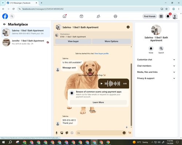Image resolution: width=182 pixels, height=145 pixels.
Task: Click the chat header listing thumbnail
Action: click(x=58, y=27)
